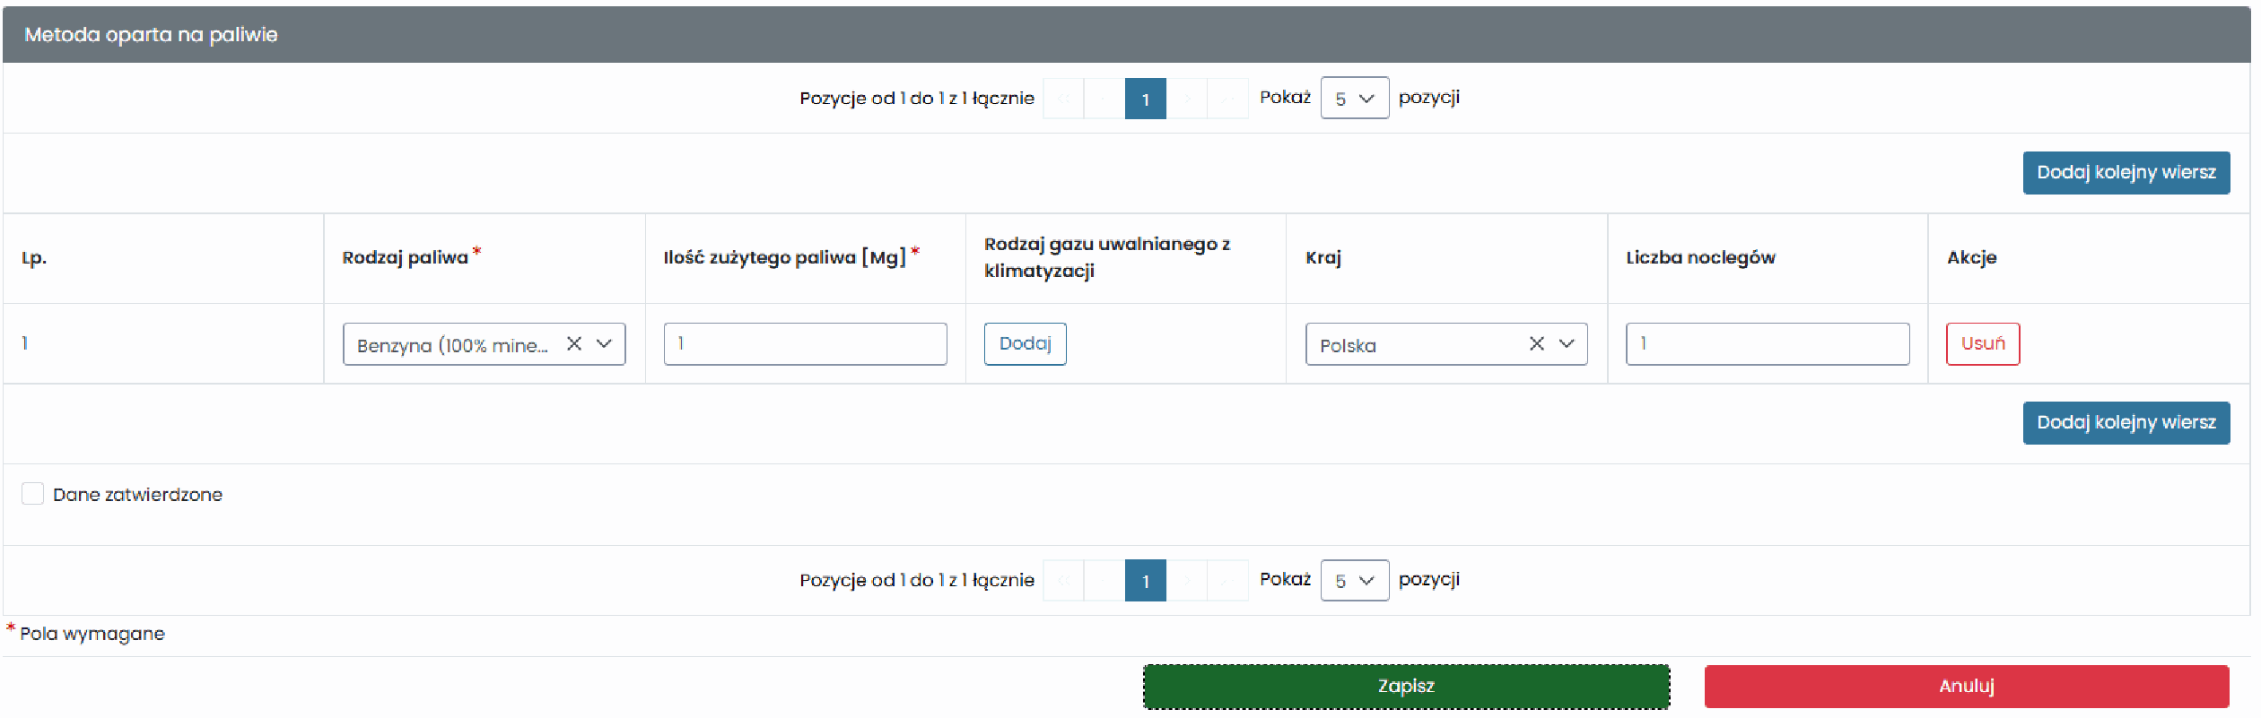The image size is (2261, 718).
Task: Go to first page in top pagination
Action: 1063,99
